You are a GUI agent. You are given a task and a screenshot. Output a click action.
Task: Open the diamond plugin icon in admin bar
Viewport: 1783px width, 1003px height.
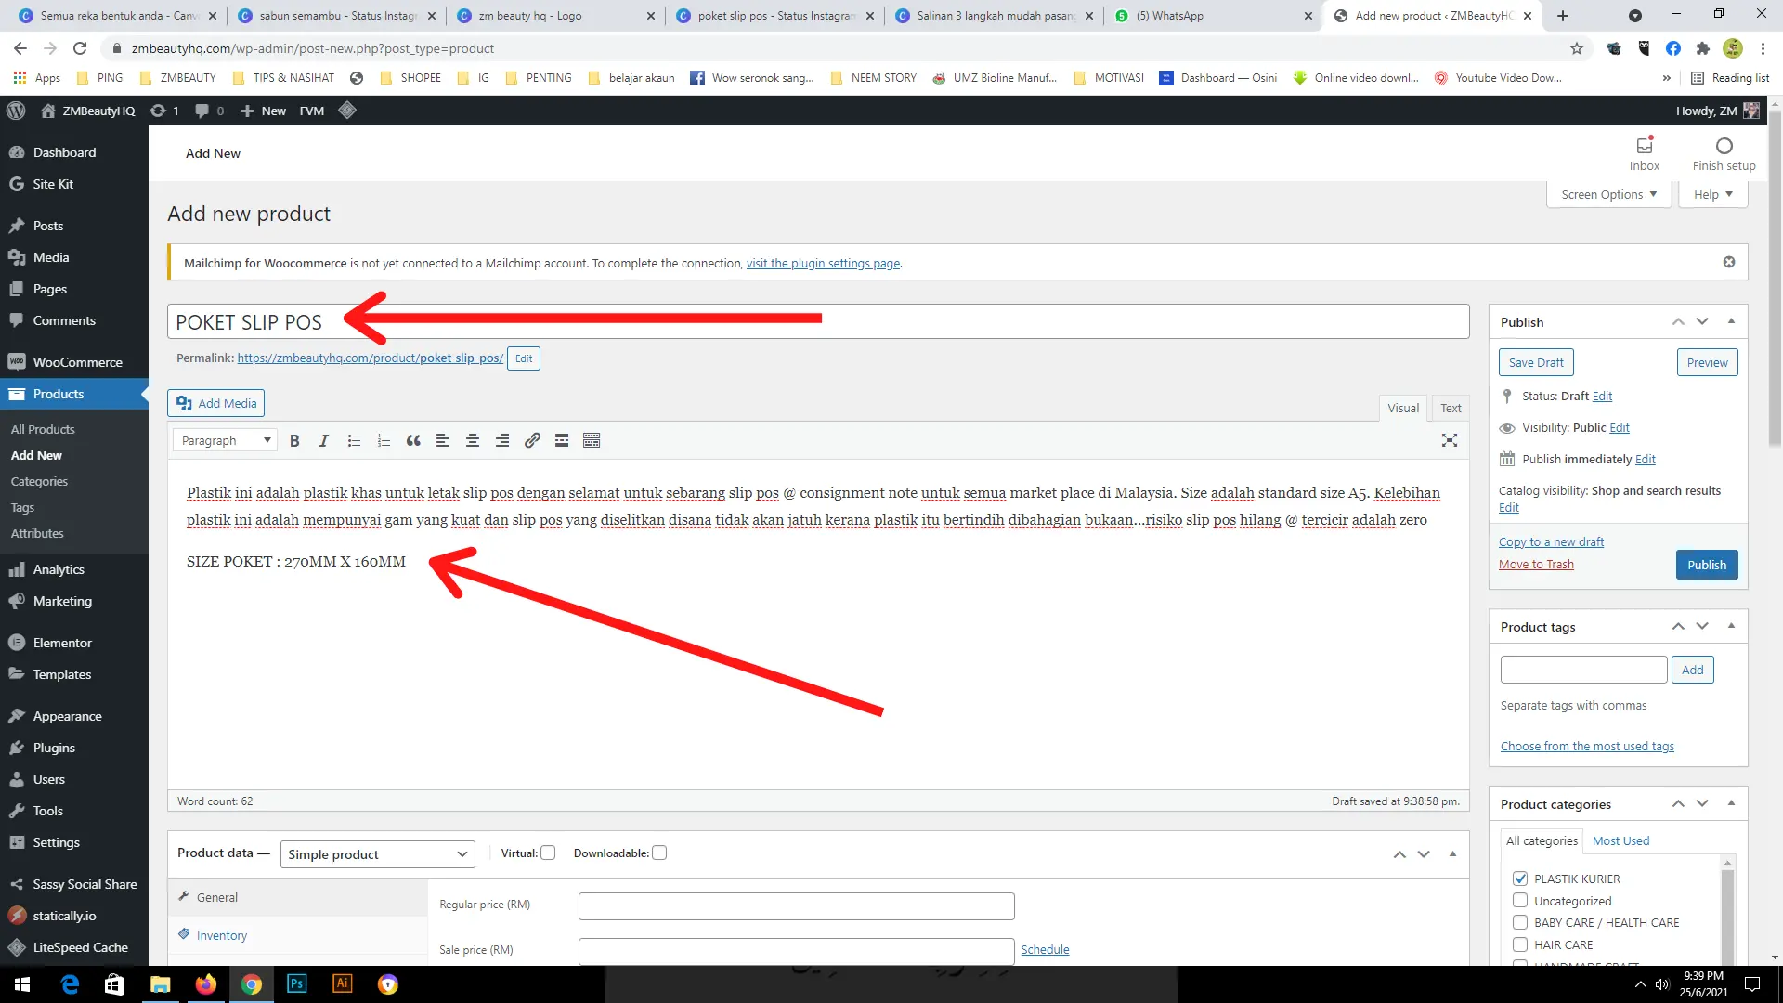tap(347, 111)
